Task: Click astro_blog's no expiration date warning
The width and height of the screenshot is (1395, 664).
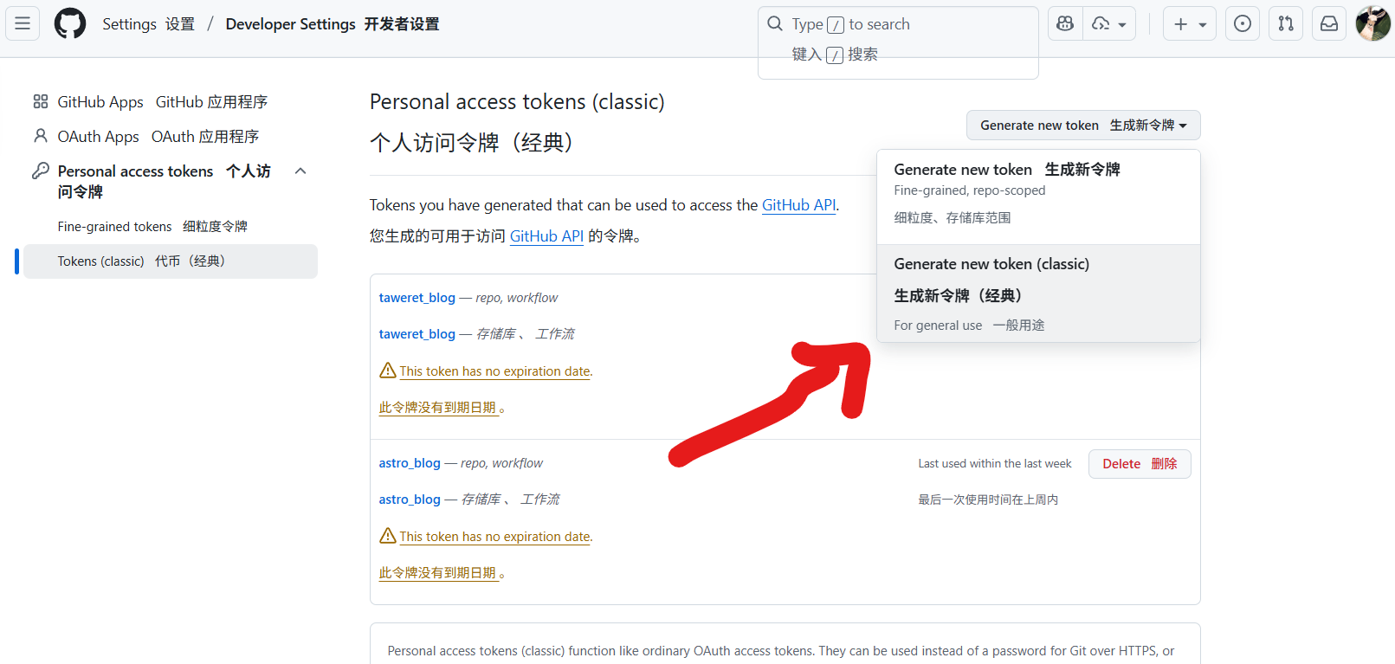Action: click(495, 537)
